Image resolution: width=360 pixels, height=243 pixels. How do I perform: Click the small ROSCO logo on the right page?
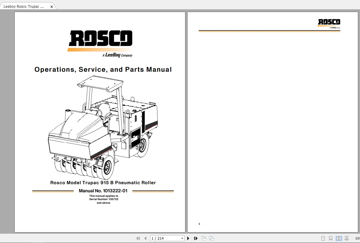pos(329,24)
